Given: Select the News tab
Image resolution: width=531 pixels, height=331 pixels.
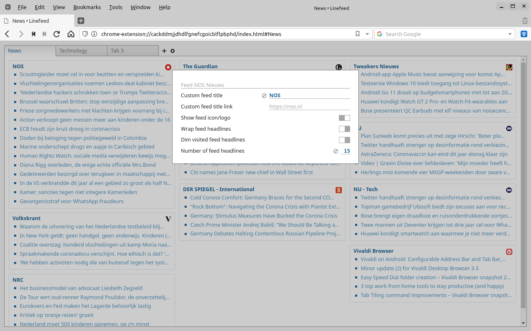Looking at the screenshot, I should click(30, 50).
